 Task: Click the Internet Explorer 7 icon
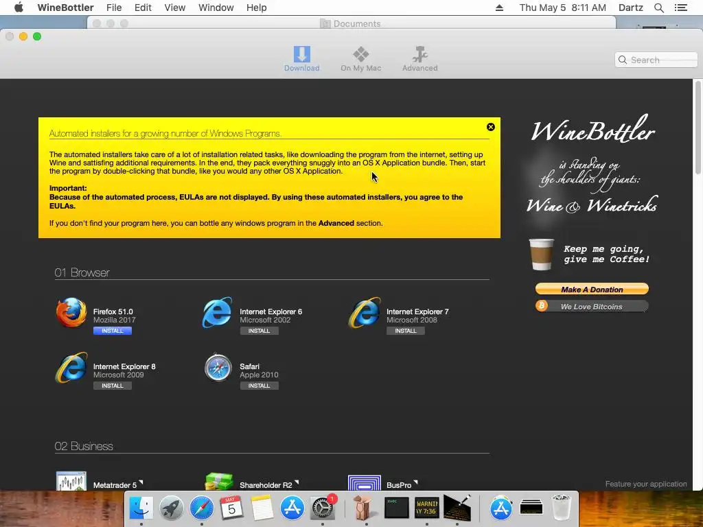[365, 312]
